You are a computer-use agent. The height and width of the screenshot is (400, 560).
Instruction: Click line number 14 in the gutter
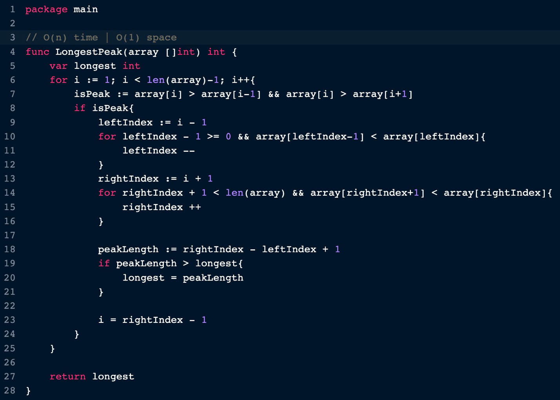(10, 193)
